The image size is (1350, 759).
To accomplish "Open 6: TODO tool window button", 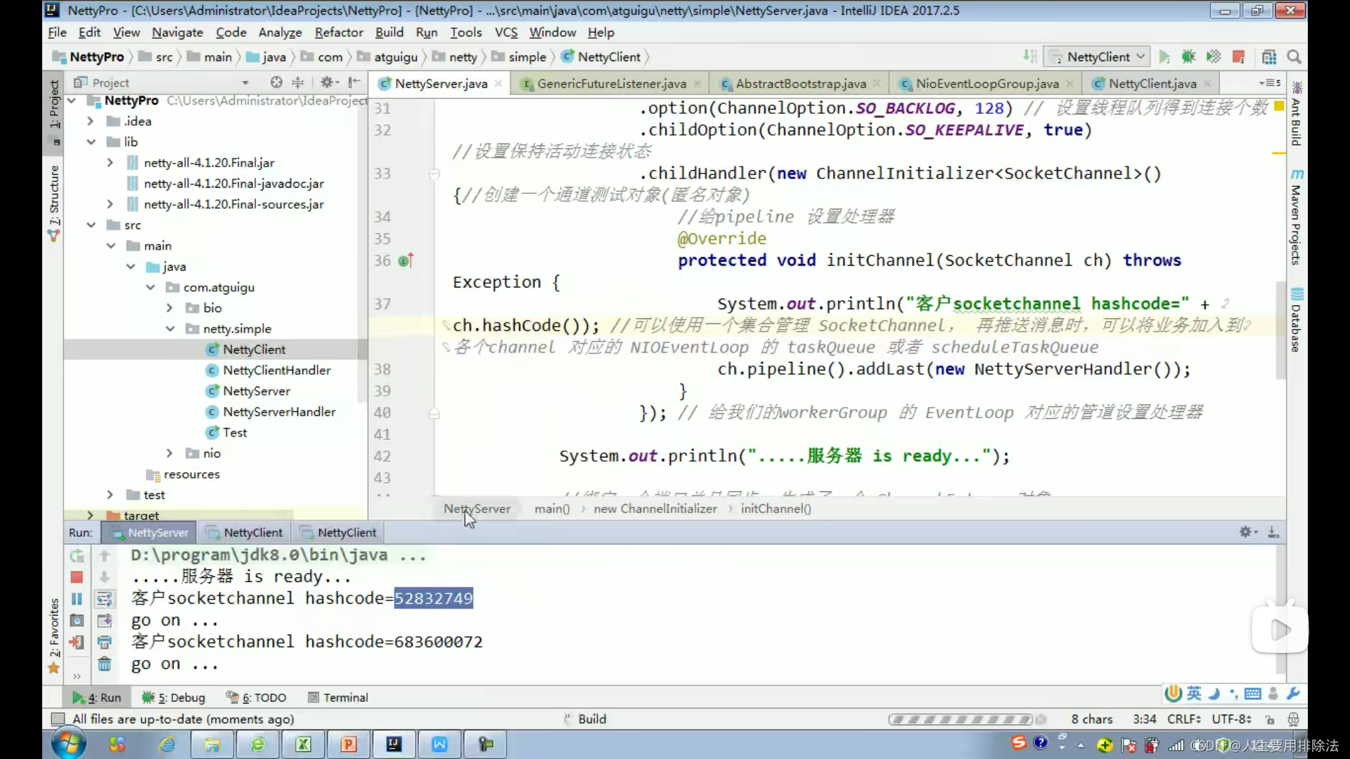I will 257,697.
